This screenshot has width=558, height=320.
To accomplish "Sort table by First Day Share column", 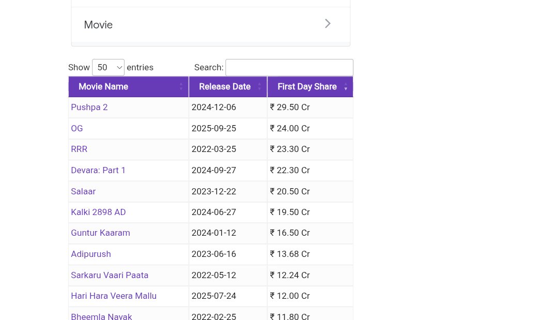I will (x=311, y=86).
